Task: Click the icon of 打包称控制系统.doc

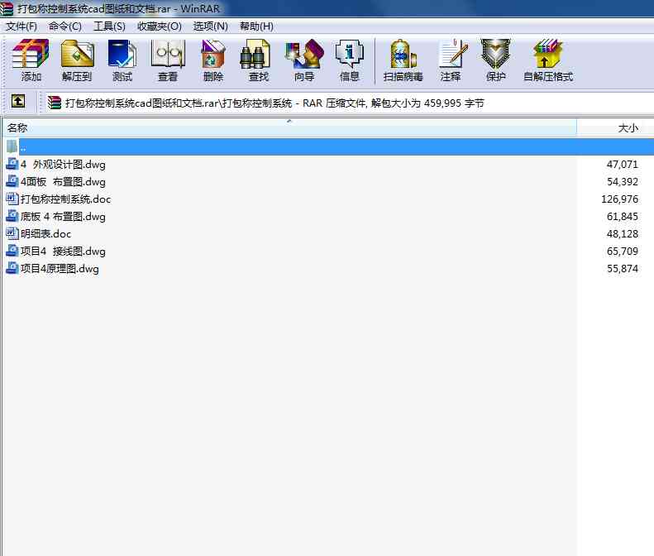Action: click(x=12, y=199)
